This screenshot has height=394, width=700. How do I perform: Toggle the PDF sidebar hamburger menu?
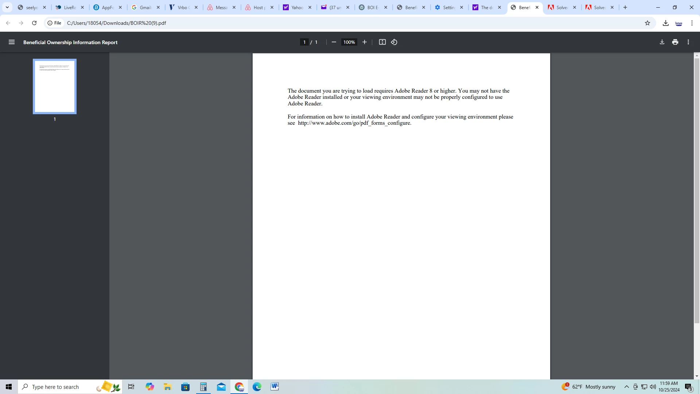click(12, 42)
